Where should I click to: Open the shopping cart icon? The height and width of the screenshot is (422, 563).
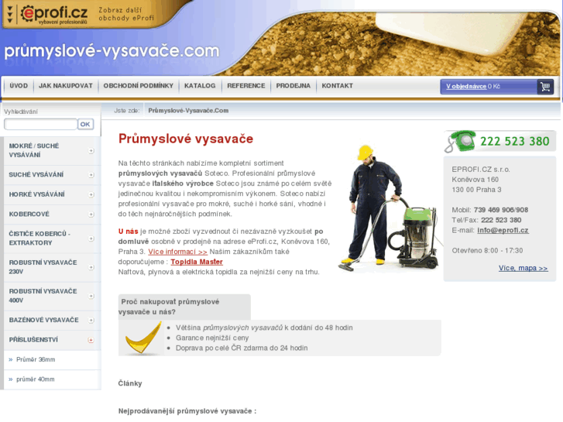pos(545,87)
